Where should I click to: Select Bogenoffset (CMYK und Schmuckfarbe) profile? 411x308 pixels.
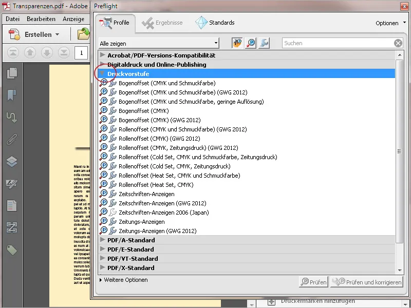click(x=167, y=83)
